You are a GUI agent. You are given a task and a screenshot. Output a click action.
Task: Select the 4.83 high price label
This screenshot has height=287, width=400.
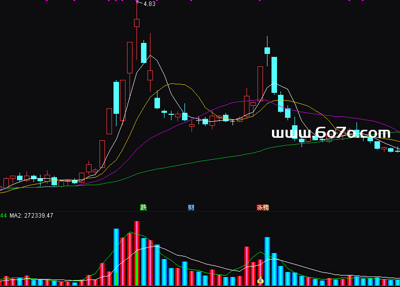(149, 4)
